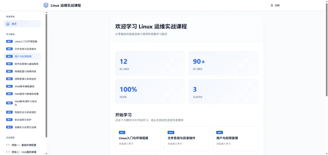
Task: Click the M10 badge in the sidebar
Action: [9, 112]
